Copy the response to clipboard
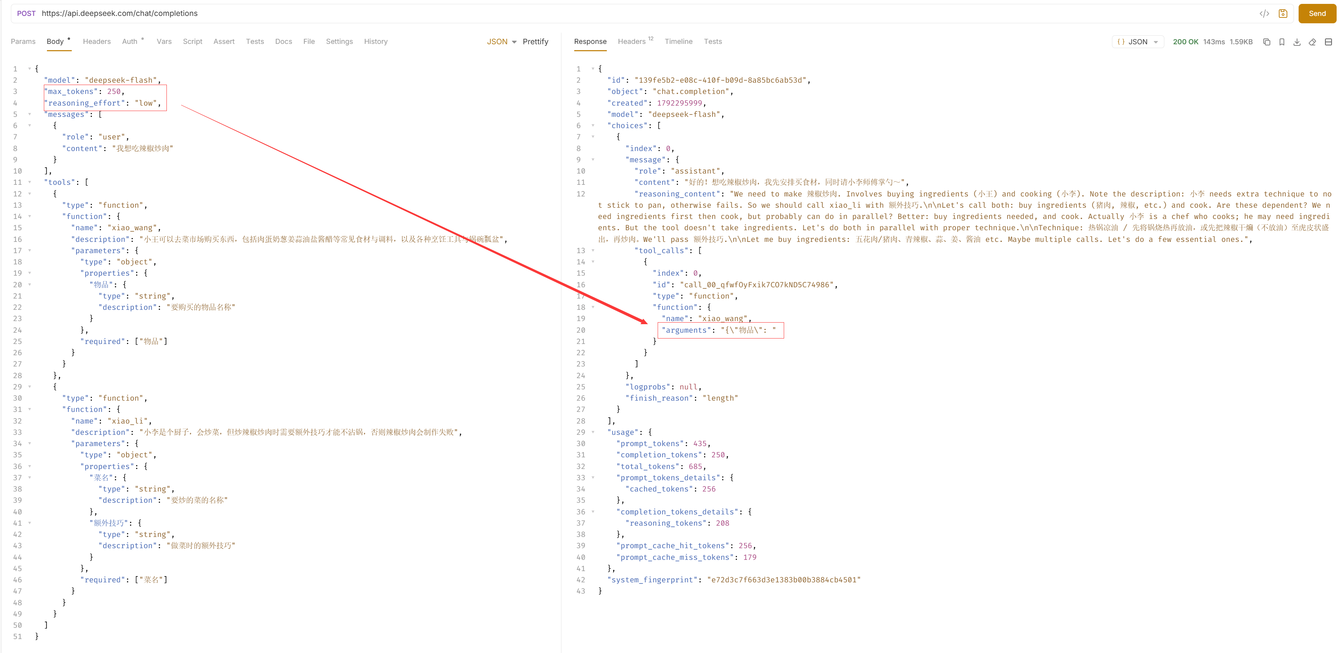This screenshot has height=653, width=1344. point(1266,42)
